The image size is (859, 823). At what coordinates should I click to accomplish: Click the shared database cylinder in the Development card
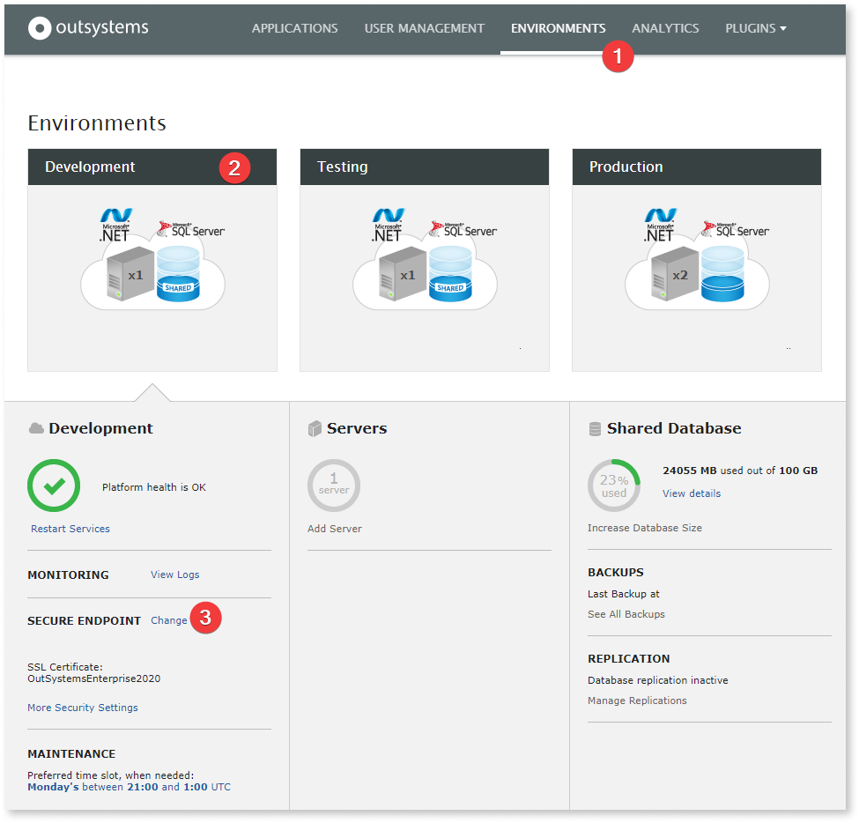click(181, 273)
